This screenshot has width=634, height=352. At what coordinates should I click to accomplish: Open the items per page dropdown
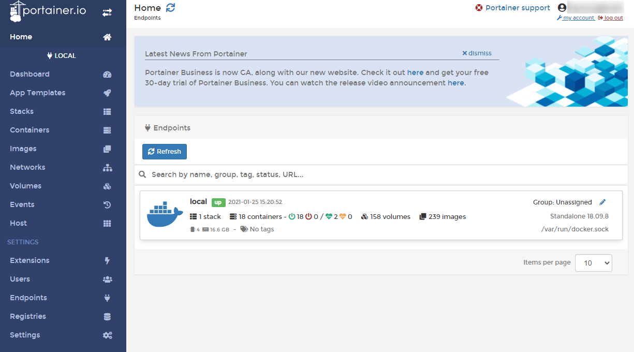[594, 263]
